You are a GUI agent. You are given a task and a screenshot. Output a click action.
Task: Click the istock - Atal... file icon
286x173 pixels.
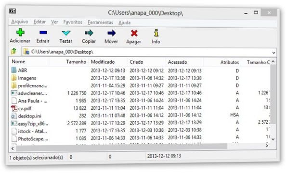click(14, 131)
